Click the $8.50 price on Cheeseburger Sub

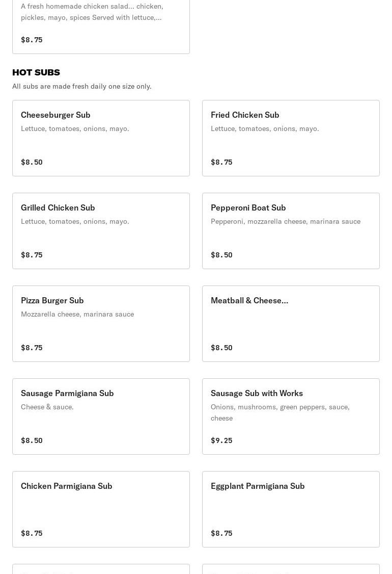(32, 162)
